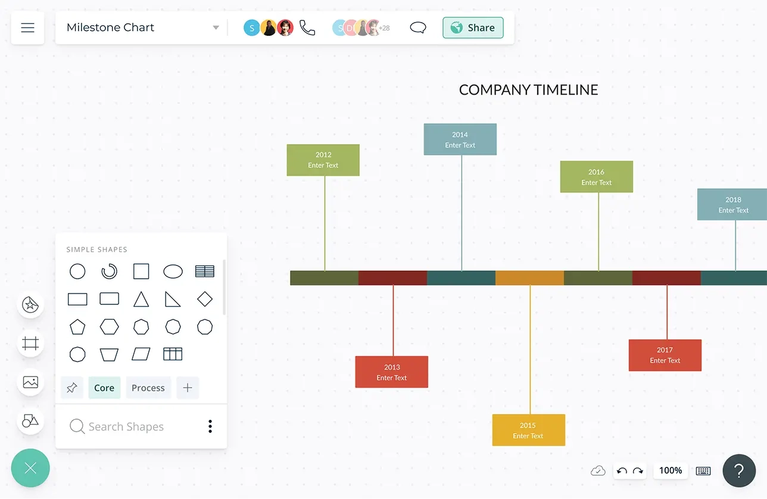Select the stickers tool in the left sidebar
Screen dimensions: 767x499
(30, 305)
